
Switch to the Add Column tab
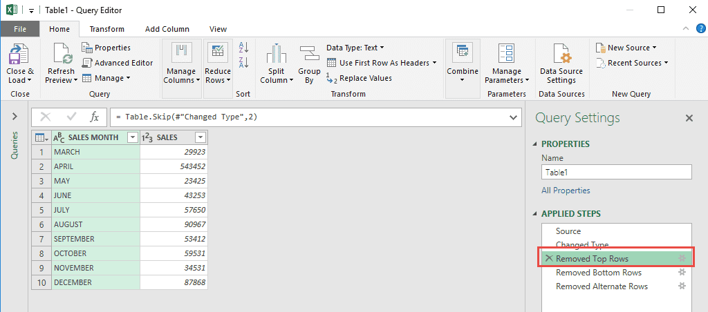click(x=167, y=29)
